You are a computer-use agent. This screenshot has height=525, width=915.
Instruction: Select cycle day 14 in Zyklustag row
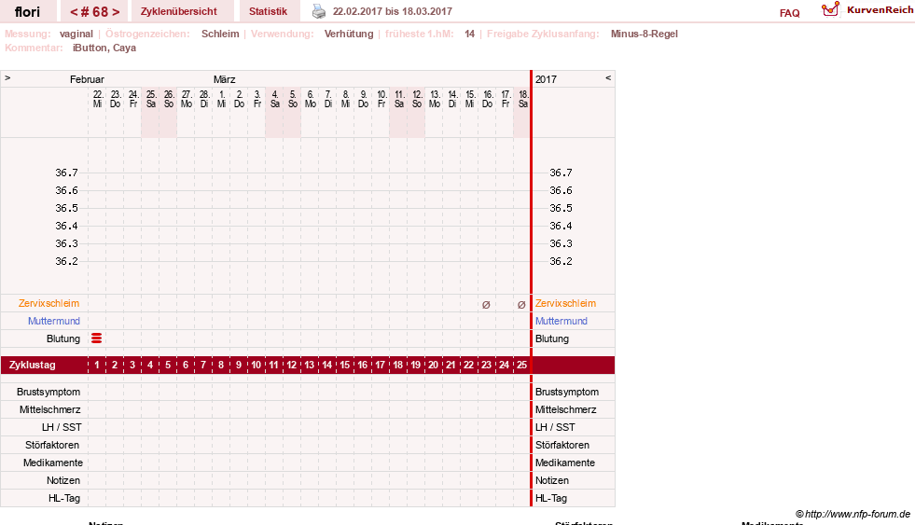pos(326,366)
